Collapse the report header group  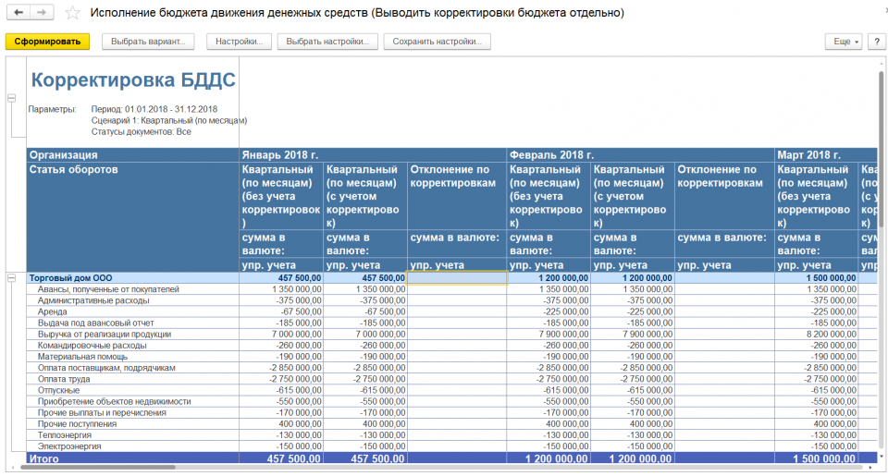(x=11, y=98)
